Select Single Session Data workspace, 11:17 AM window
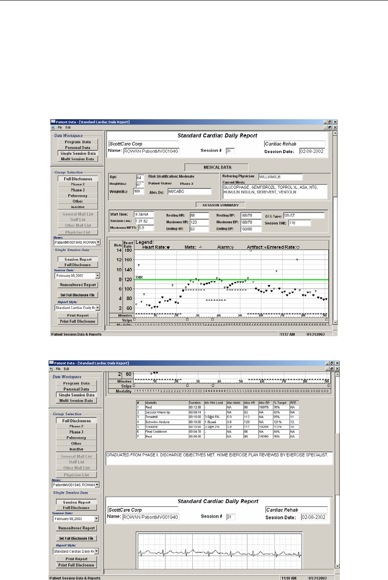 pyautogui.click(x=78, y=153)
